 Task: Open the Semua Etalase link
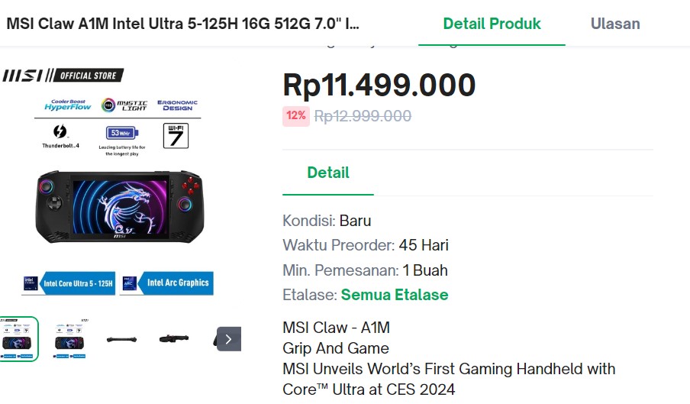pos(395,295)
